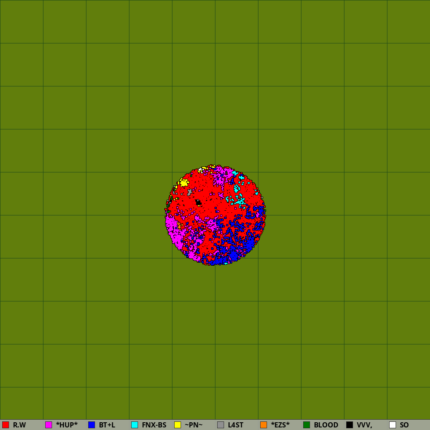This screenshot has width=430, height=430.
Task: Select the BLOOD legend label
Action: 326,425
